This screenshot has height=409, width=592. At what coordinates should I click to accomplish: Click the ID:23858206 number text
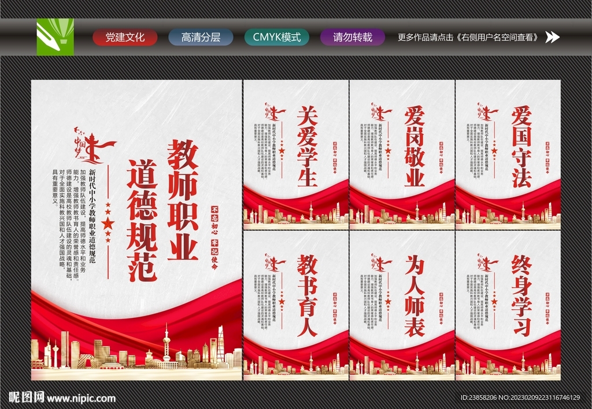pyautogui.click(x=478, y=398)
